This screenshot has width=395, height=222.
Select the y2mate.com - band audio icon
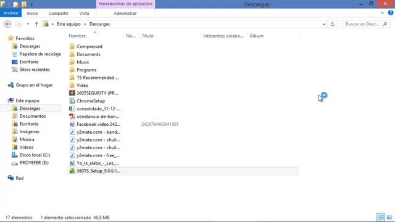pos(72,132)
